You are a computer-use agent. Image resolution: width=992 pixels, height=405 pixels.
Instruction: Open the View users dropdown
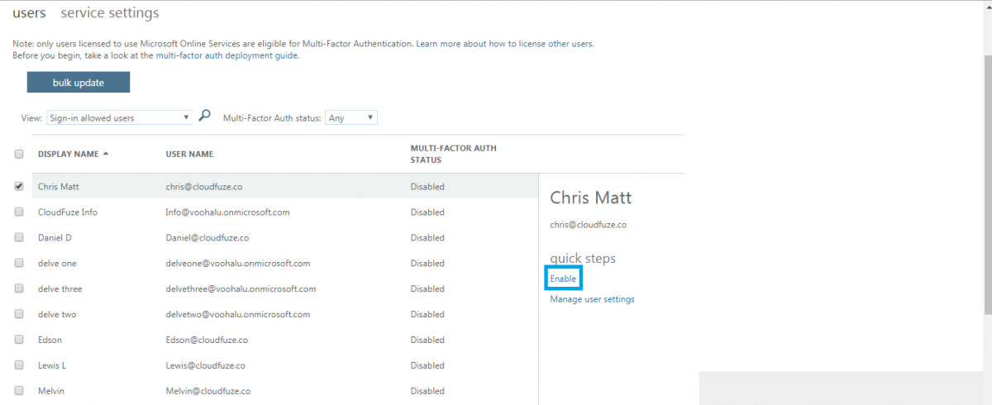pyautogui.click(x=119, y=118)
